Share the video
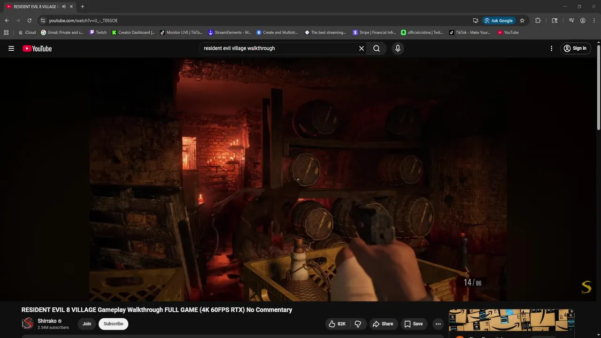This screenshot has width=601, height=338. (383, 324)
